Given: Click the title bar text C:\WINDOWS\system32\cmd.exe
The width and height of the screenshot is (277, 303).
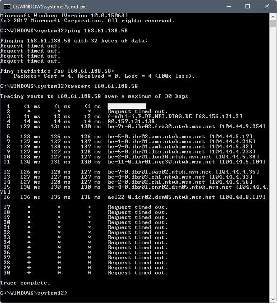Looking at the screenshot, I should 50,7.
